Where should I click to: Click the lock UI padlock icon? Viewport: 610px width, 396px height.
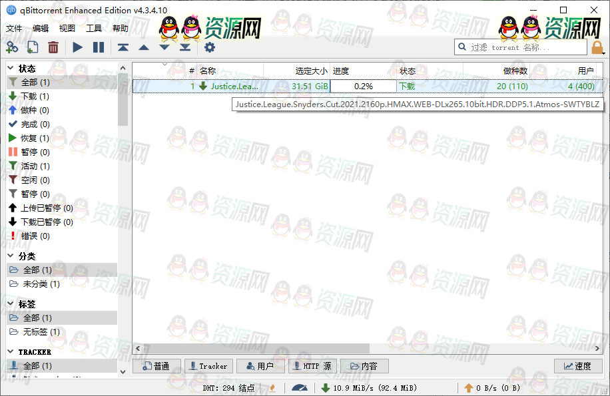[597, 47]
